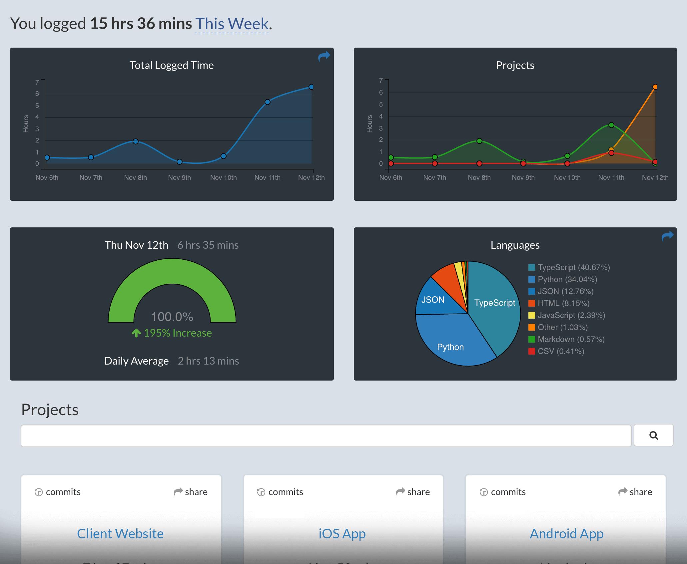Click the JSON (12.76%) legend swatch
The width and height of the screenshot is (687, 564).
(532, 291)
